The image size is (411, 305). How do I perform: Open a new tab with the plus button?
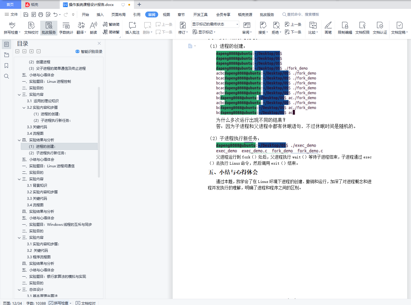tap(139, 4)
